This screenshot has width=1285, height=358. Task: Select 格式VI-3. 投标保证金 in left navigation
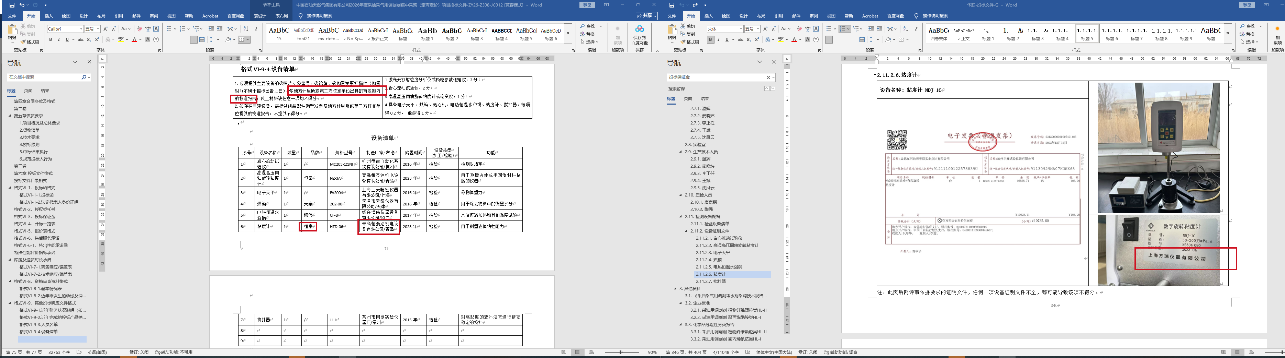pos(34,217)
